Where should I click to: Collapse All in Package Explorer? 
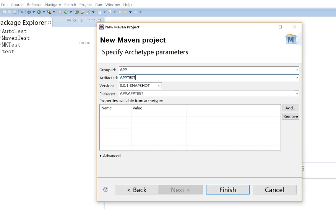69,20
